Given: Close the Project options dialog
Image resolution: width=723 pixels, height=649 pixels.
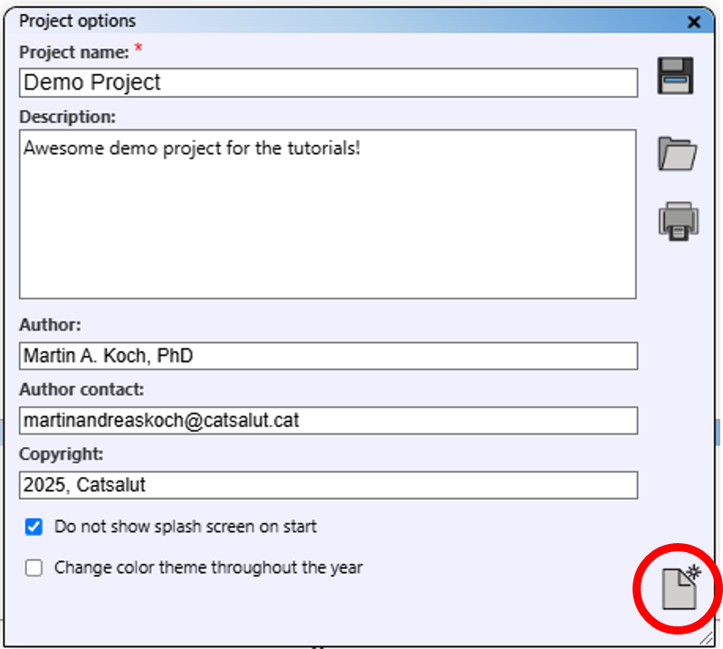Looking at the screenshot, I should [x=694, y=23].
